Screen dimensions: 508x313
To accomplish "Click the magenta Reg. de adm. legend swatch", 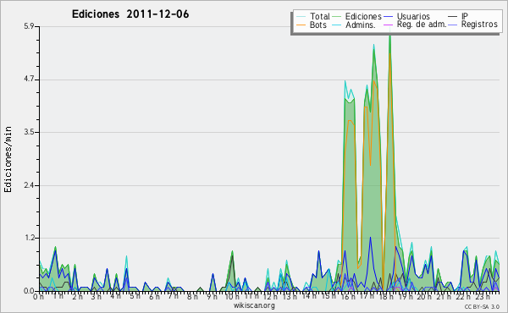I will click(x=388, y=25).
